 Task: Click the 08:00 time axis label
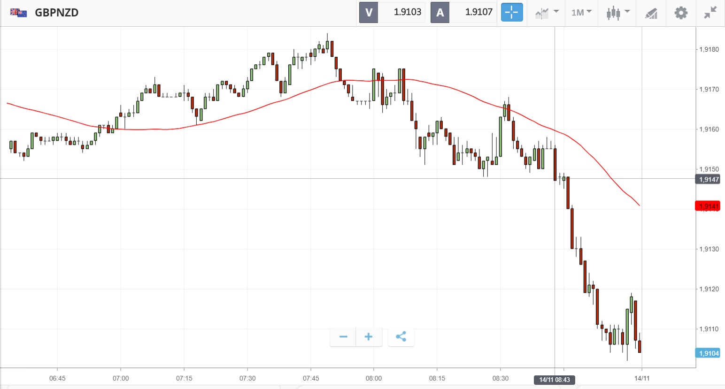[374, 378]
